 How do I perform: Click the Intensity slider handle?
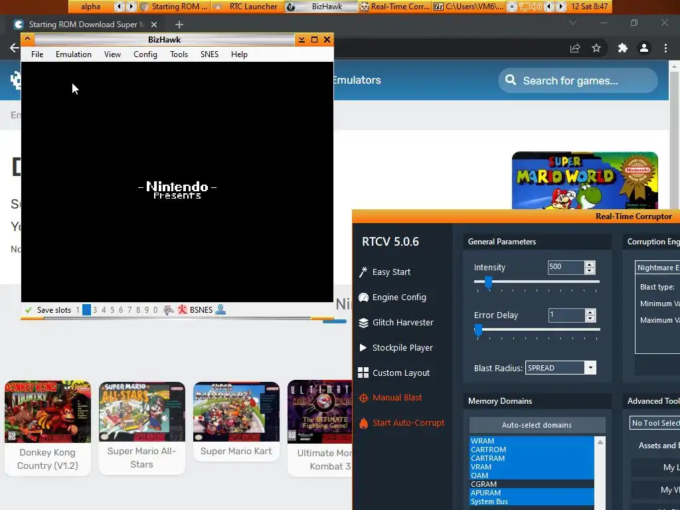point(488,282)
